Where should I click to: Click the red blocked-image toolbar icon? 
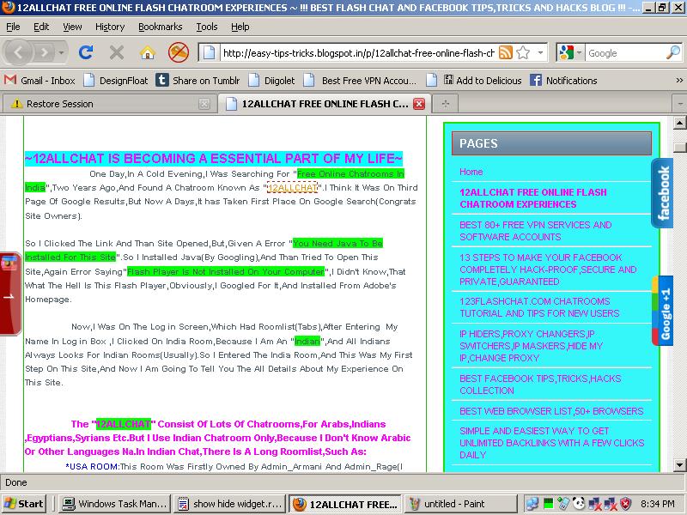click(x=179, y=53)
